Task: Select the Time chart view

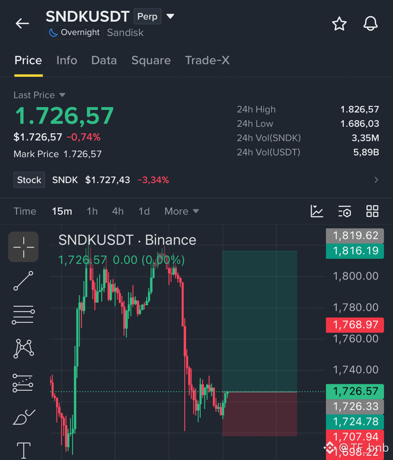Action: click(x=25, y=211)
